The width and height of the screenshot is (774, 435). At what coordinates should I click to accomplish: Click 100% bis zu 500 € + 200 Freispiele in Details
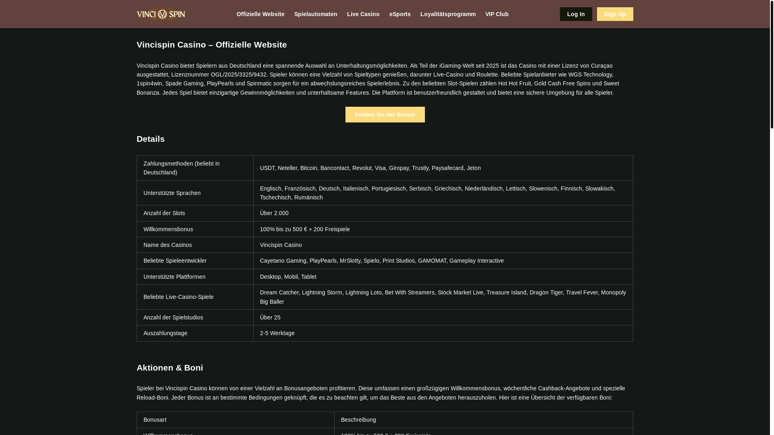[443, 229]
